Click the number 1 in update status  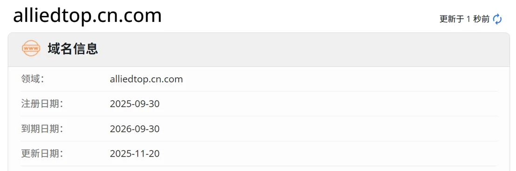pos(468,19)
